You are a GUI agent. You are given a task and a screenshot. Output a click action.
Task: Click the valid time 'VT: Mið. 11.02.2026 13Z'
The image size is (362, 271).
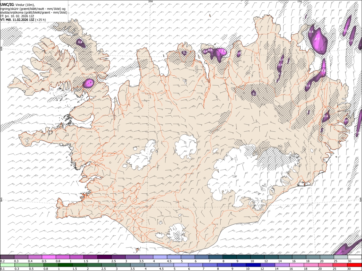[17, 20]
